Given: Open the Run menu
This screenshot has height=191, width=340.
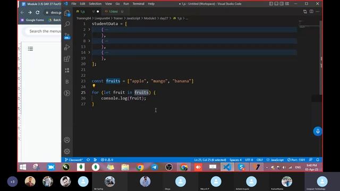Looking at the screenshot, I should [x=126, y=4].
